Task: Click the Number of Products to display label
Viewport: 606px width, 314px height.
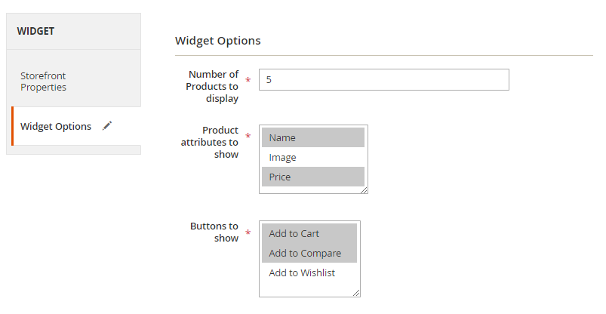Action: click(212, 86)
